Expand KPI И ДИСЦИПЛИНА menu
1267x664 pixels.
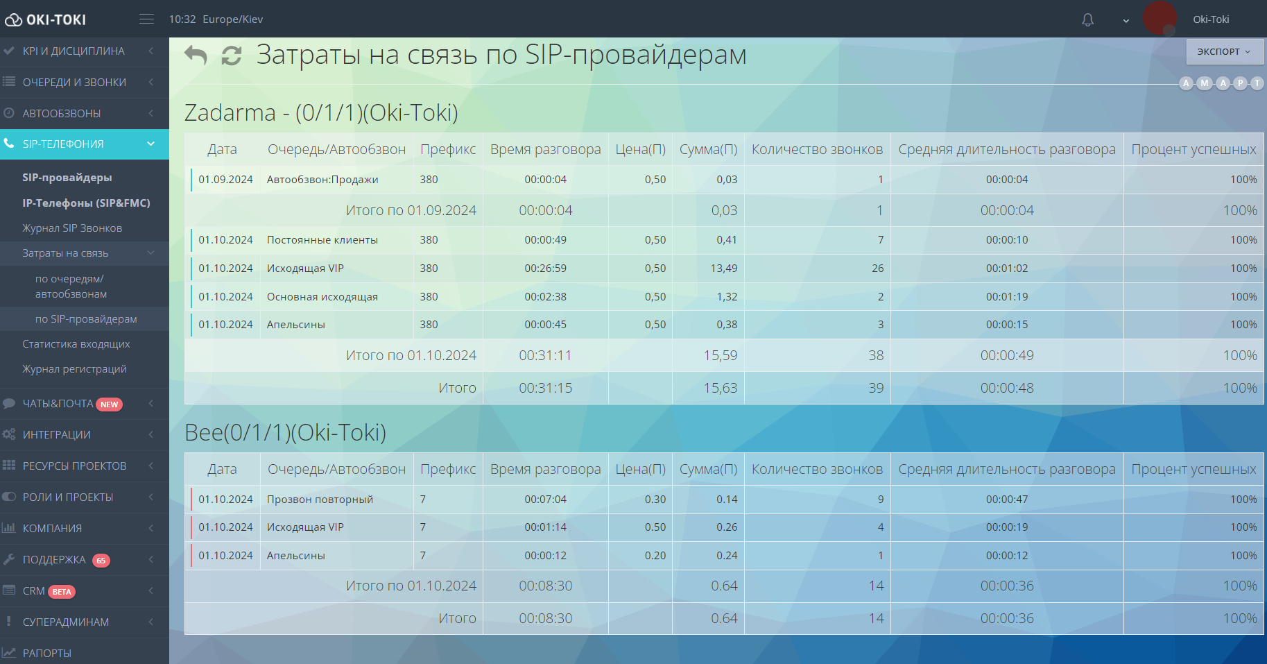click(x=85, y=51)
